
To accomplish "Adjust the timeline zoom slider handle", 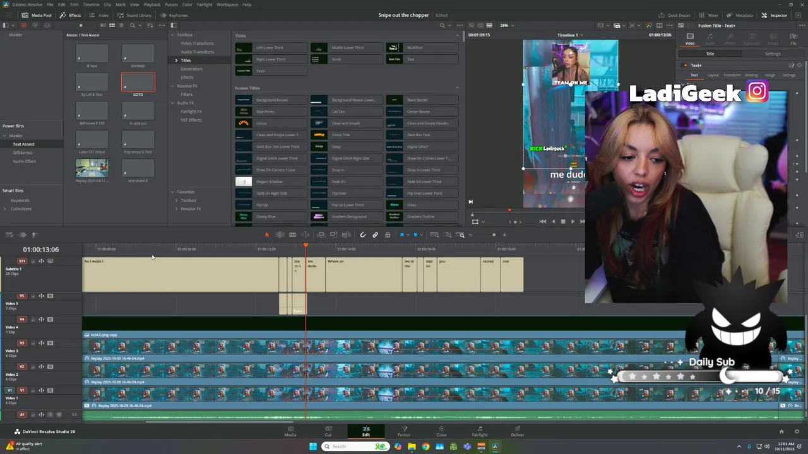I will pos(494,235).
